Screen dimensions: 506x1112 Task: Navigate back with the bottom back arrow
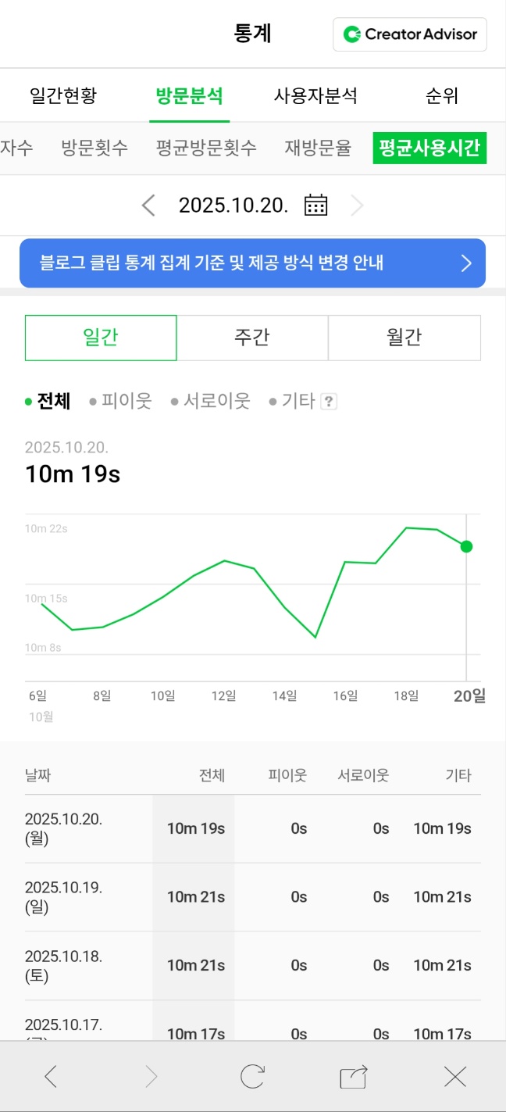point(50,1076)
